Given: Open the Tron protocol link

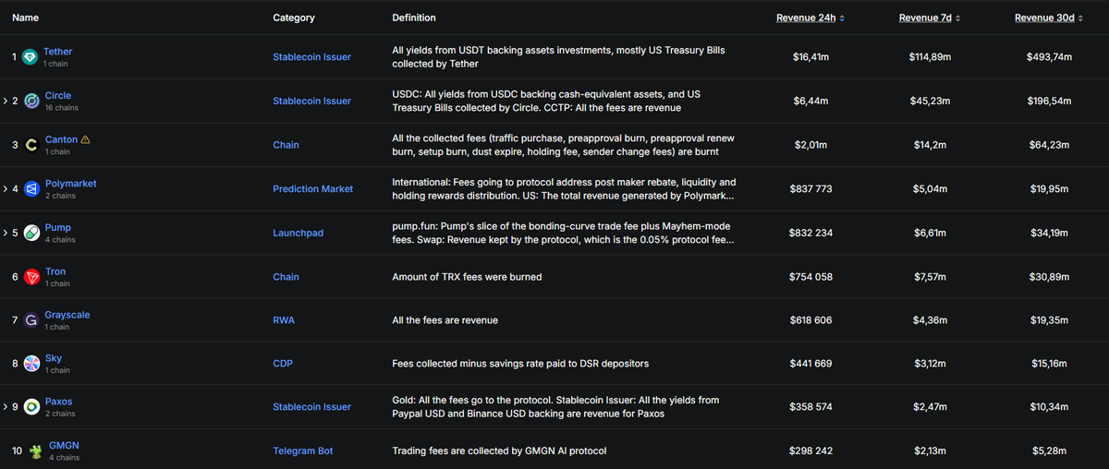Looking at the screenshot, I should click(x=55, y=271).
